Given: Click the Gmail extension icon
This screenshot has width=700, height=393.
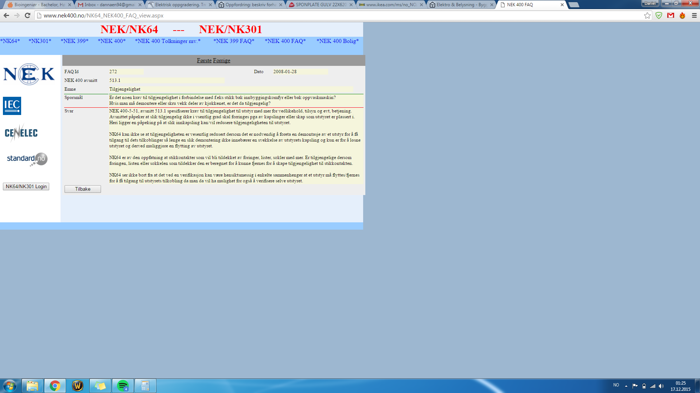Looking at the screenshot, I should 670,15.
